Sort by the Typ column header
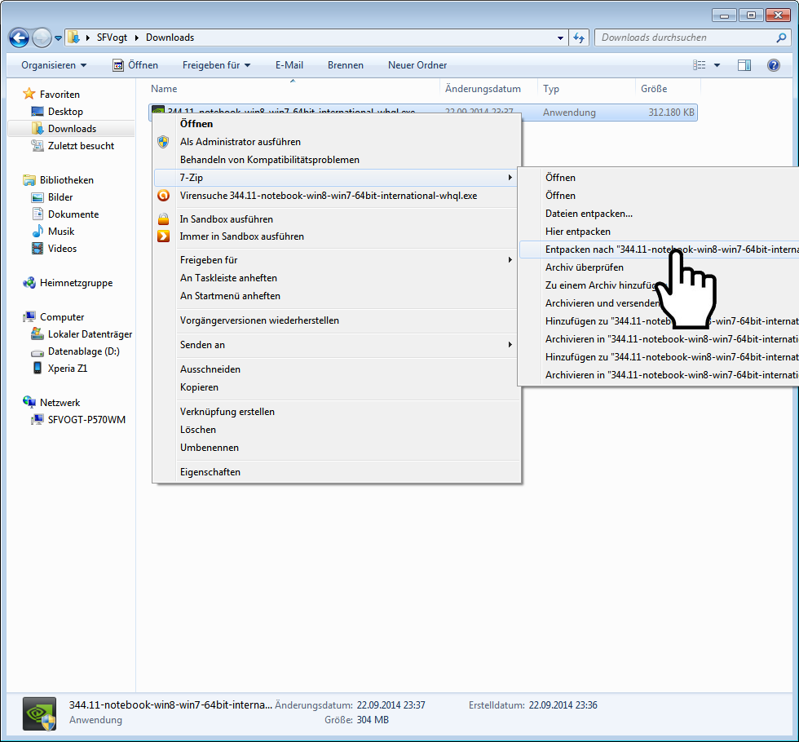 pyautogui.click(x=586, y=89)
